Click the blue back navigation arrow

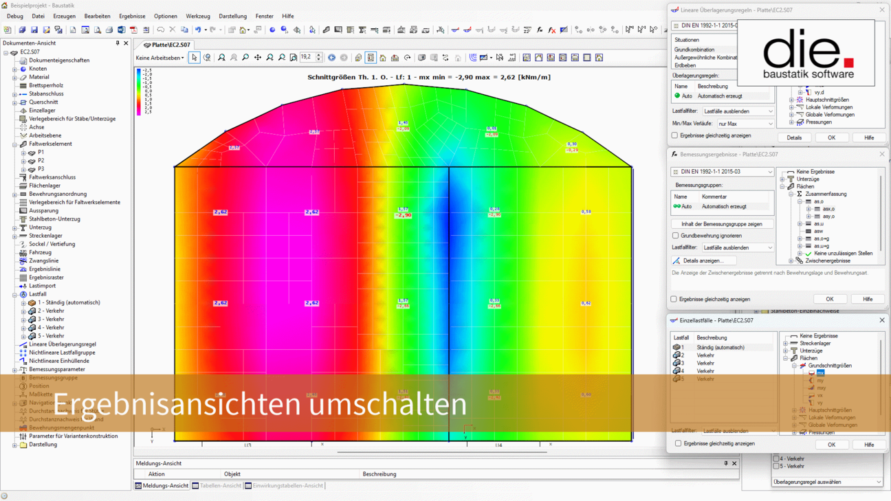(x=331, y=58)
